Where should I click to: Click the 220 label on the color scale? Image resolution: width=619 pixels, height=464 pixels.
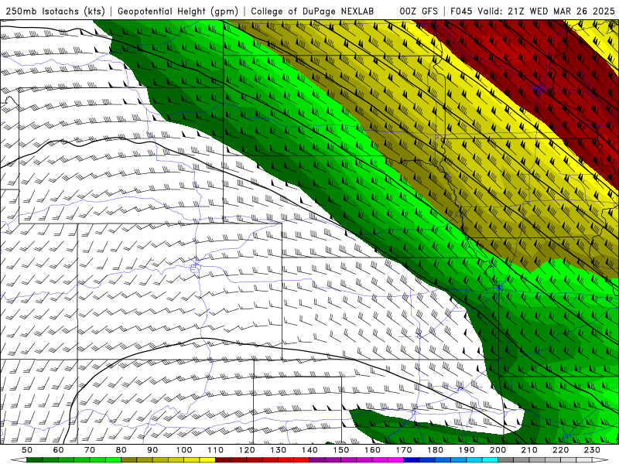pos(560,450)
